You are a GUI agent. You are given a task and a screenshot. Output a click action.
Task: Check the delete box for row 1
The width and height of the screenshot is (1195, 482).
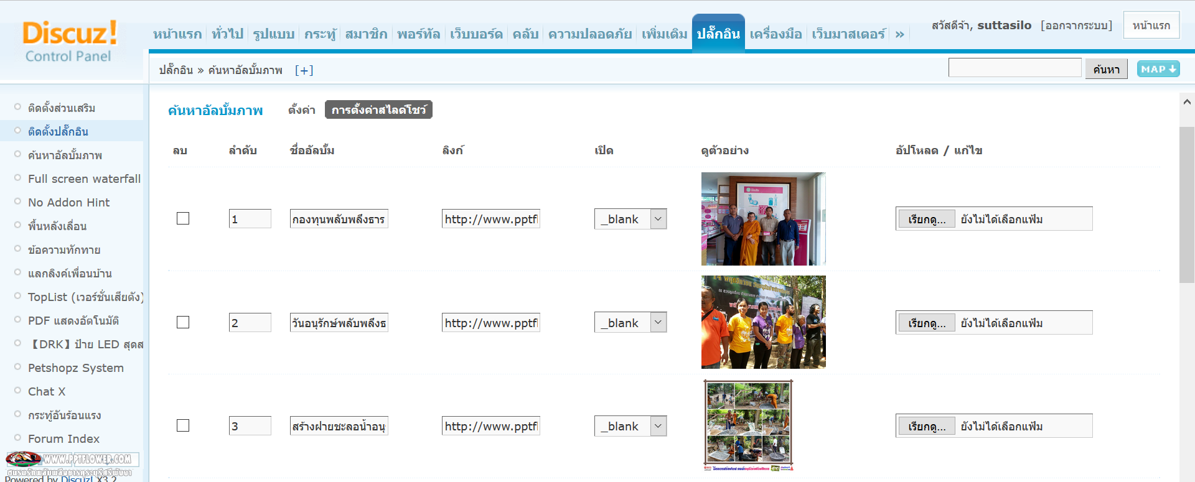(183, 218)
